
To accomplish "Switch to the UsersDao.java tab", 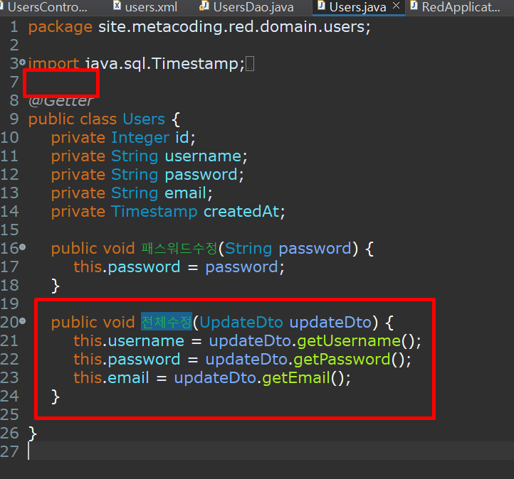I will pyautogui.click(x=247, y=7).
